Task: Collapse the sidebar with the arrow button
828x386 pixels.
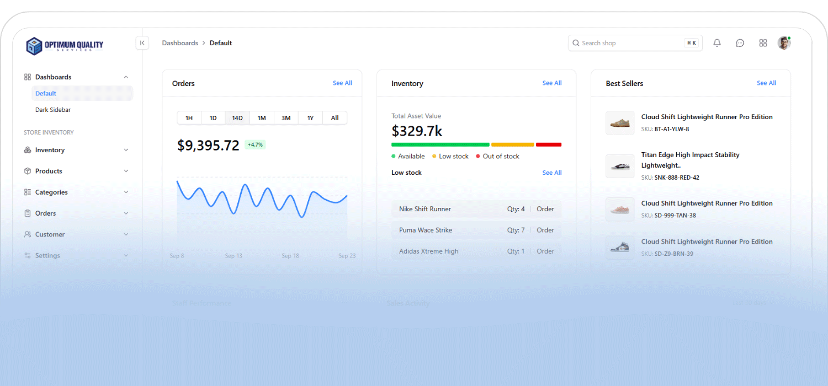Action: pyautogui.click(x=142, y=43)
